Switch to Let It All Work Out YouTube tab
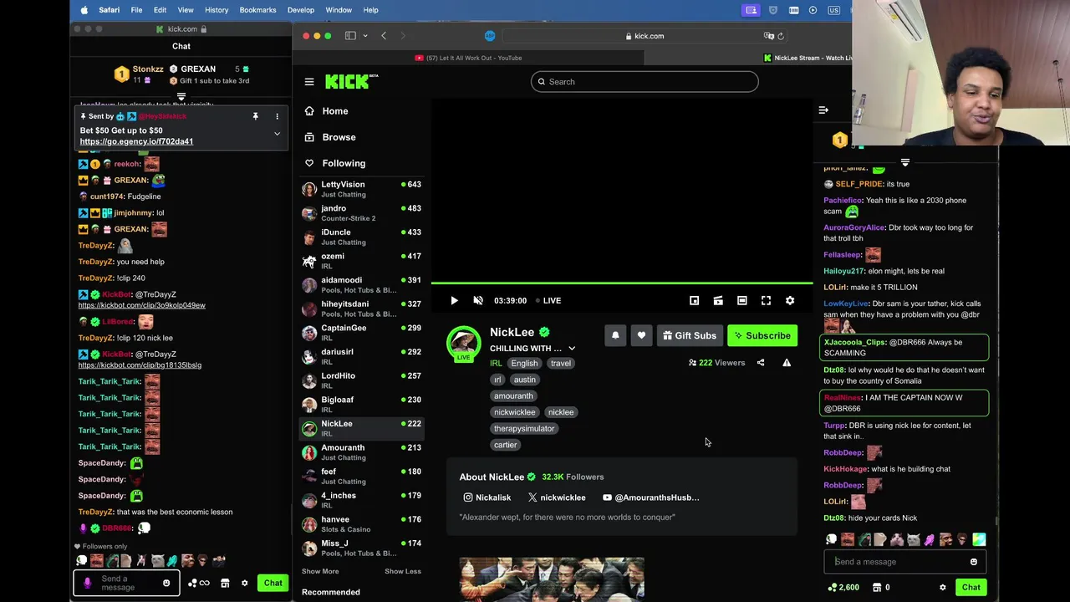 [468, 58]
